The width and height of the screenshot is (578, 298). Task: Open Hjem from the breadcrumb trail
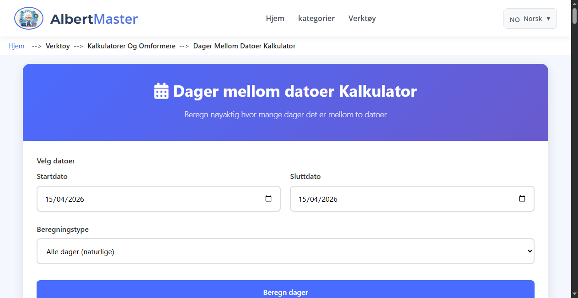pos(16,46)
